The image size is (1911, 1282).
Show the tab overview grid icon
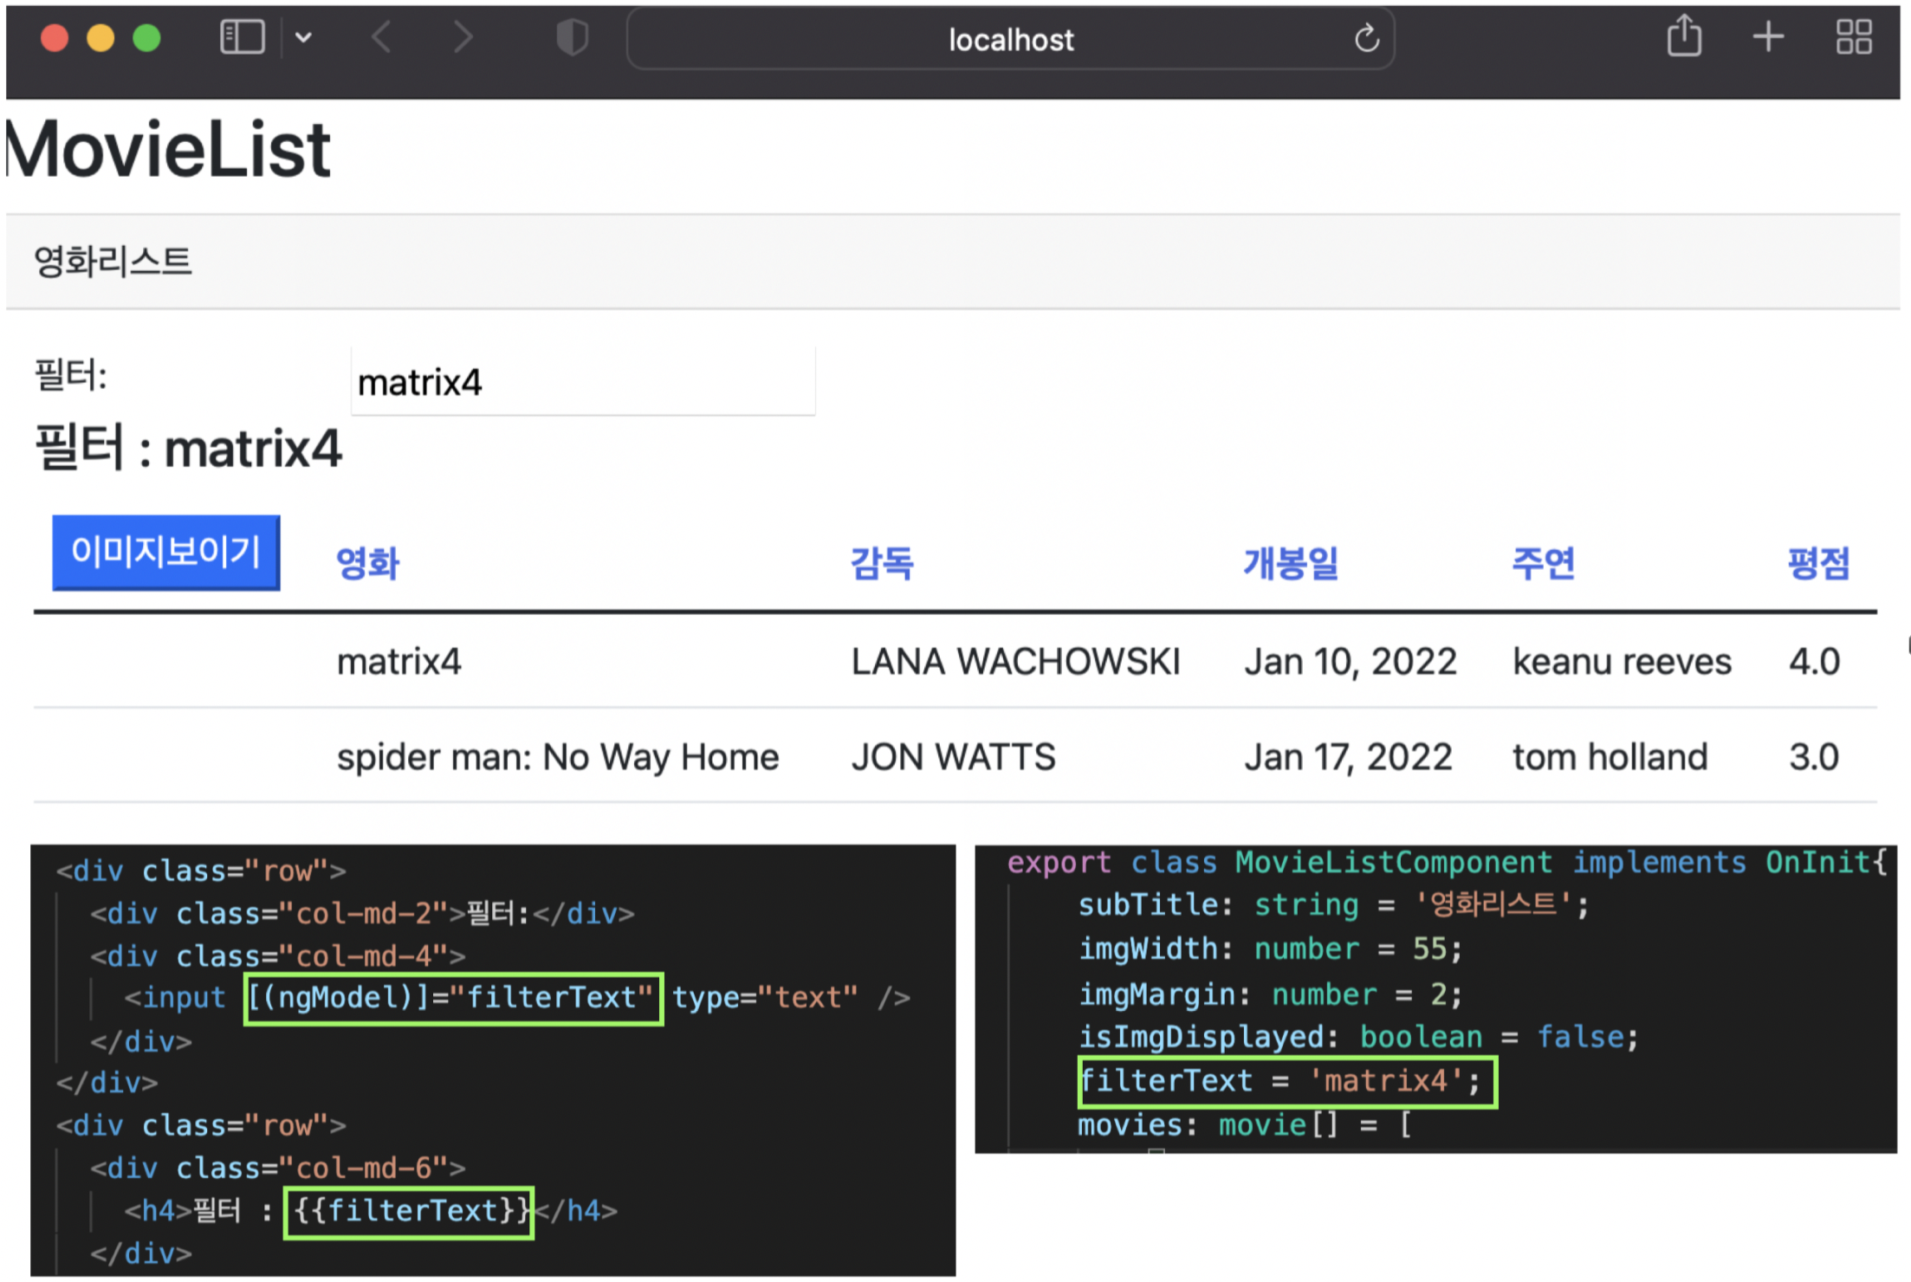pos(1854,36)
